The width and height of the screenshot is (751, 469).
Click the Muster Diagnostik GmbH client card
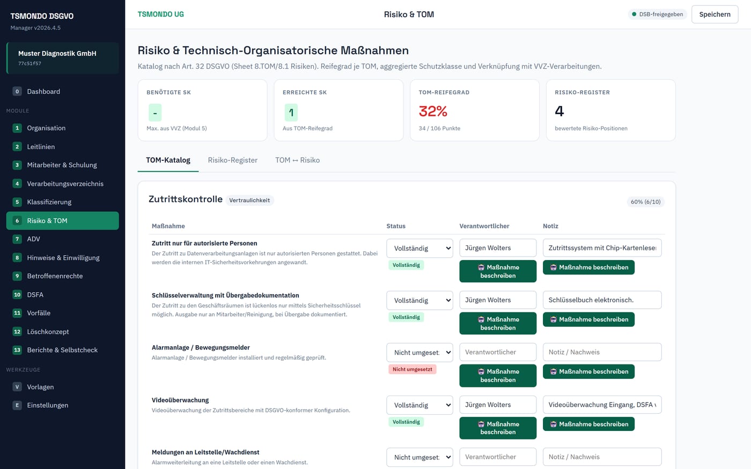pos(62,58)
